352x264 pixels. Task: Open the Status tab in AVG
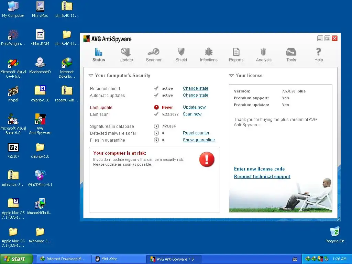pyautogui.click(x=99, y=55)
